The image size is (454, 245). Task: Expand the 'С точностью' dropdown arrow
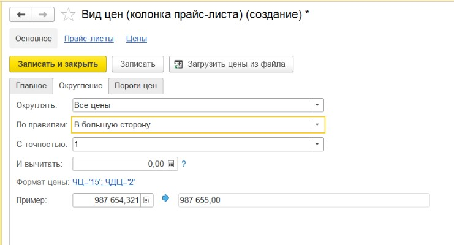click(x=317, y=144)
